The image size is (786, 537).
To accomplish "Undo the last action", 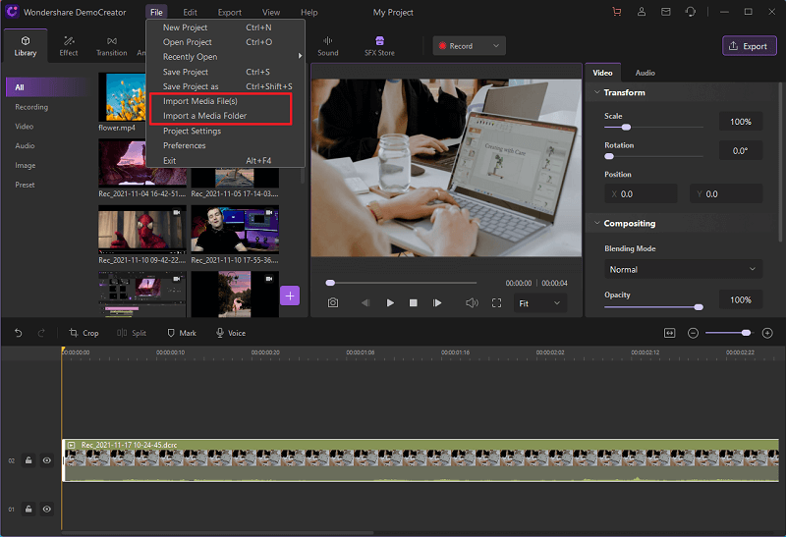I will click(19, 333).
